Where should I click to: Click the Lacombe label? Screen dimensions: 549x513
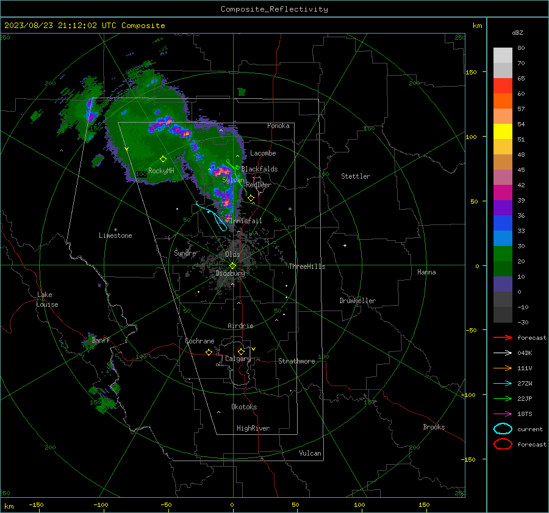tap(263, 153)
